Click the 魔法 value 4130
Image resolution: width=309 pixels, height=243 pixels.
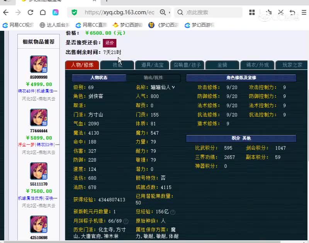pos(93,133)
